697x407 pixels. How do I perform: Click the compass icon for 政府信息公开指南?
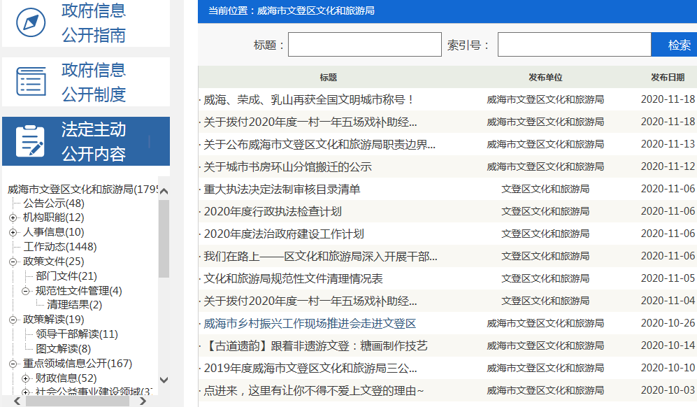31,23
